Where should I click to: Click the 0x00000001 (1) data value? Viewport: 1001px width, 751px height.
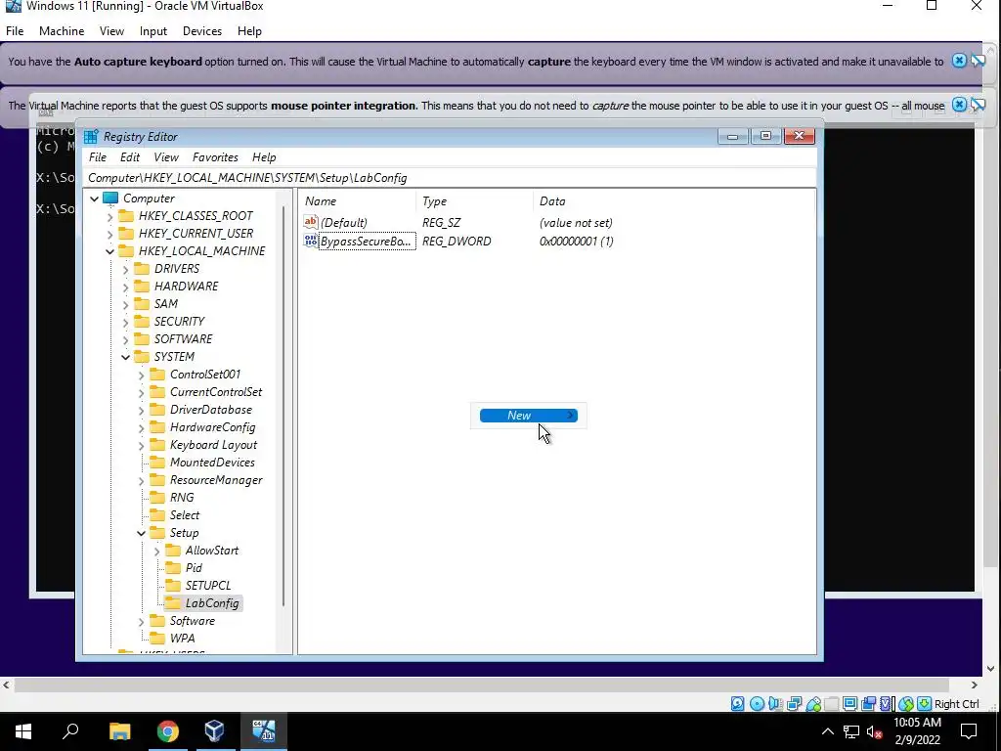coord(576,241)
